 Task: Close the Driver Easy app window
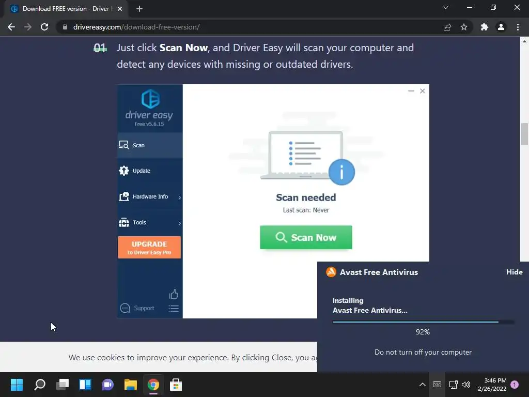click(423, 91)
